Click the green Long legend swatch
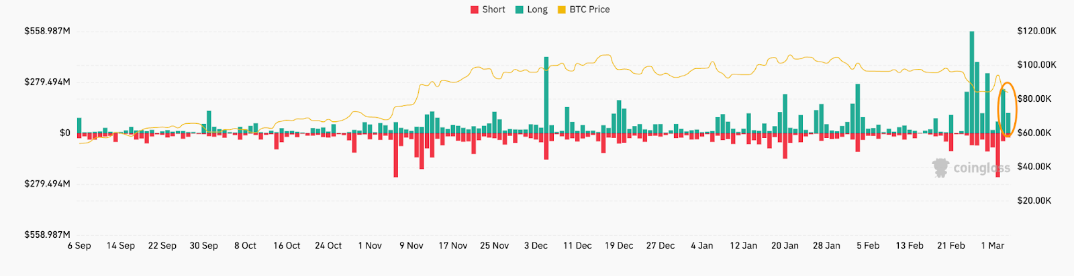This screenshot has width=1074, height=276. (520, 9)
